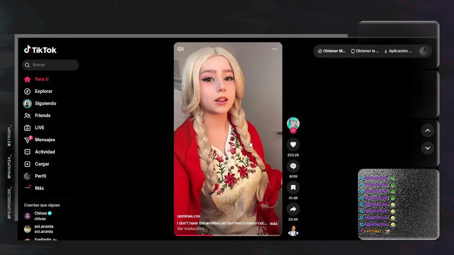Click Ver traducción under the caption
The image size is (454, 255).
190,229
